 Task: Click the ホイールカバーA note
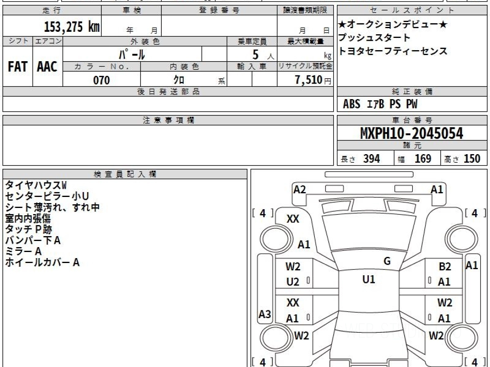pos(42,263)
